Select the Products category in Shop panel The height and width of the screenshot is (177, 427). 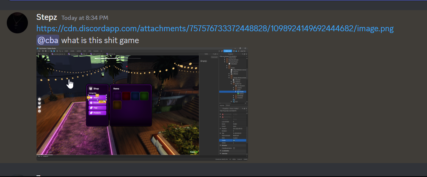pyautogui.click(x=97, y=112)
